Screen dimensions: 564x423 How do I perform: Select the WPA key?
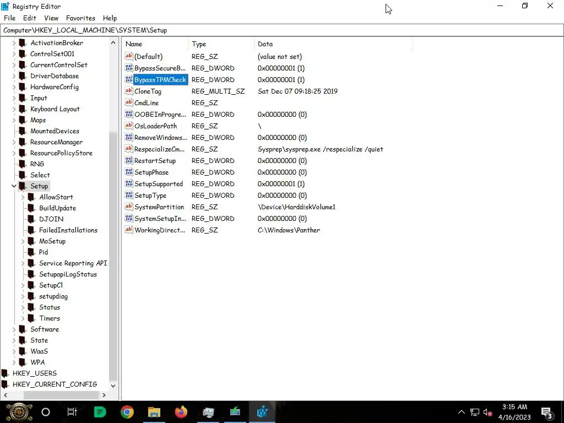(x=37, y=362)
